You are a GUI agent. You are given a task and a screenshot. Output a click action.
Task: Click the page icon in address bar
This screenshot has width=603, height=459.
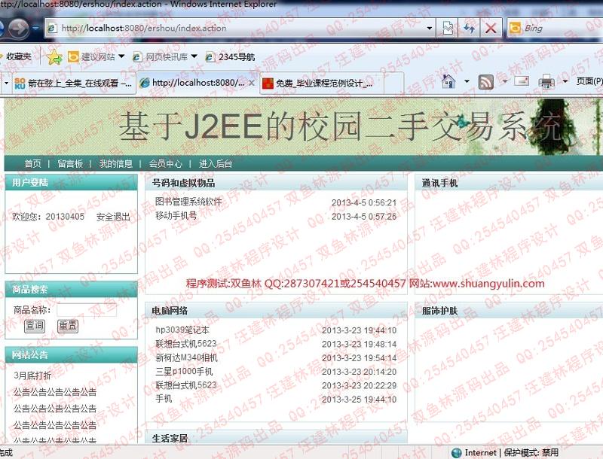coord(52,28)
